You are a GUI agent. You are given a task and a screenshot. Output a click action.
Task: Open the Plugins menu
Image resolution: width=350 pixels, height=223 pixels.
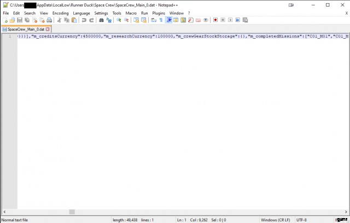click(159, 13)
